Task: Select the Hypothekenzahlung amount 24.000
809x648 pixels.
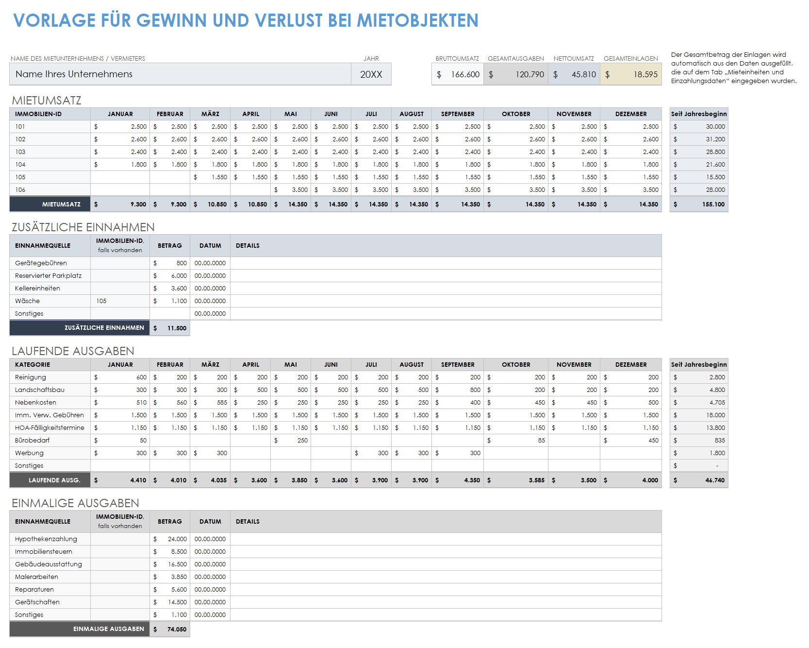Action: tap(170, 539)
